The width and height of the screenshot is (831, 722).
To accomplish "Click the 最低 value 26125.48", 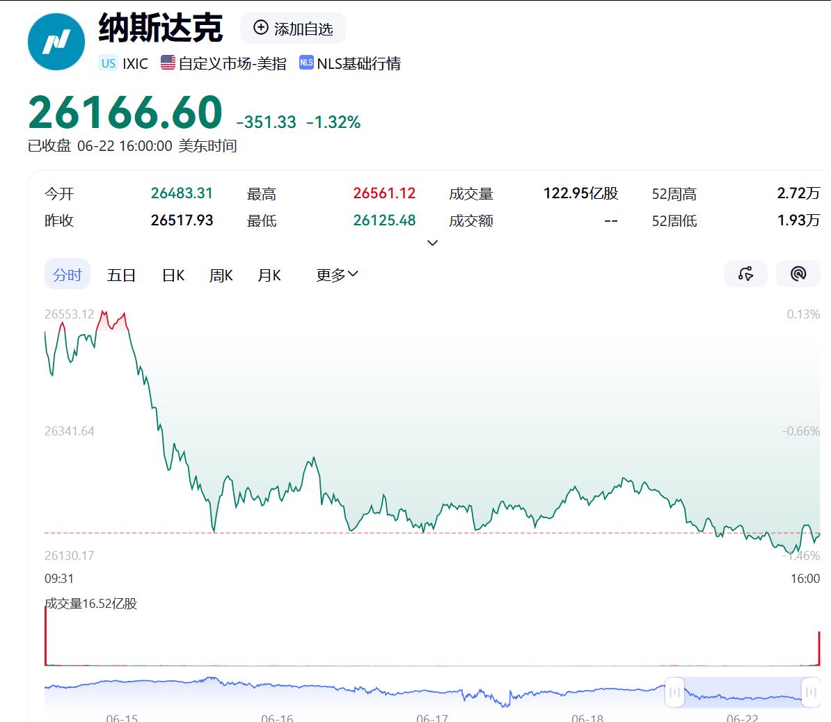I will (384, 220).
